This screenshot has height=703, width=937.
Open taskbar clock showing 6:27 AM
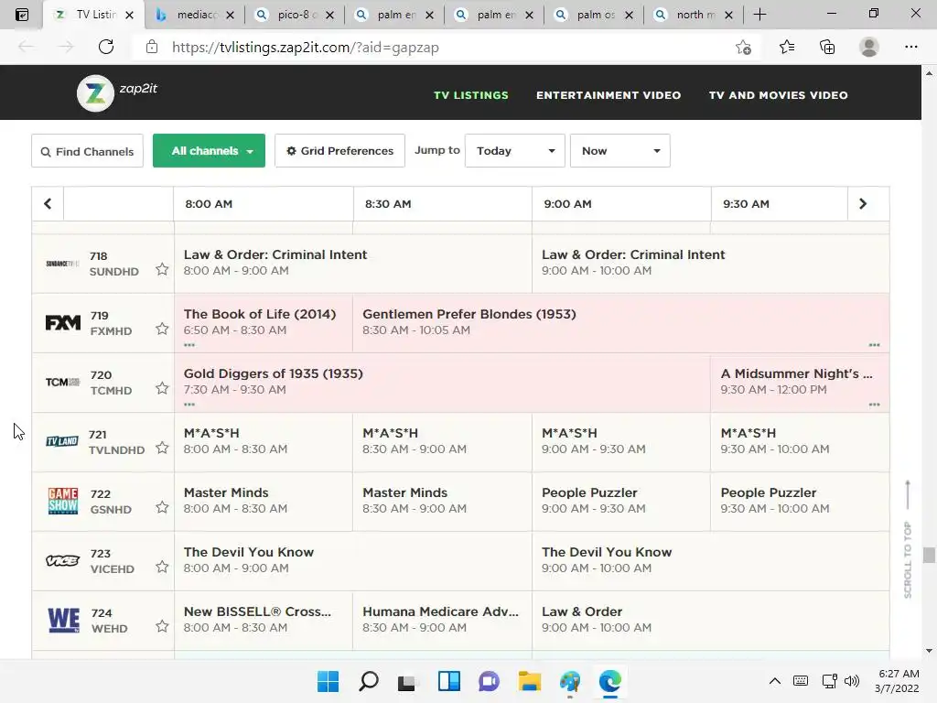coord(897,681)
